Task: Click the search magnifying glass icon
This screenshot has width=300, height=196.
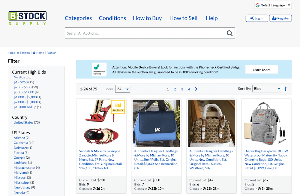Action: pos(229,33)
